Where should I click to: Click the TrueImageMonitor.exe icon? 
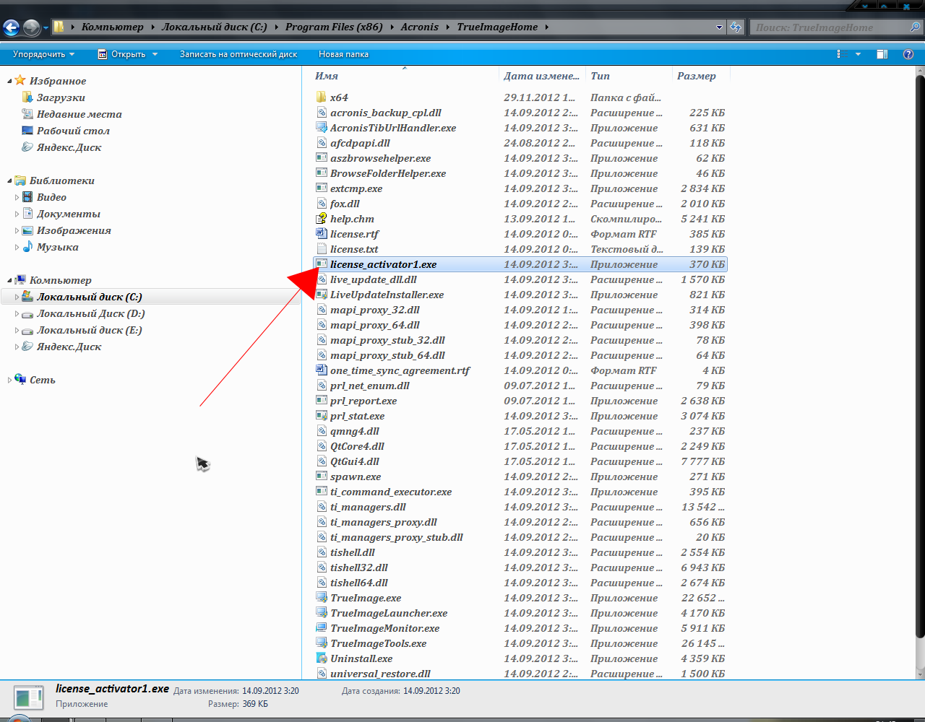pos(322,627)
